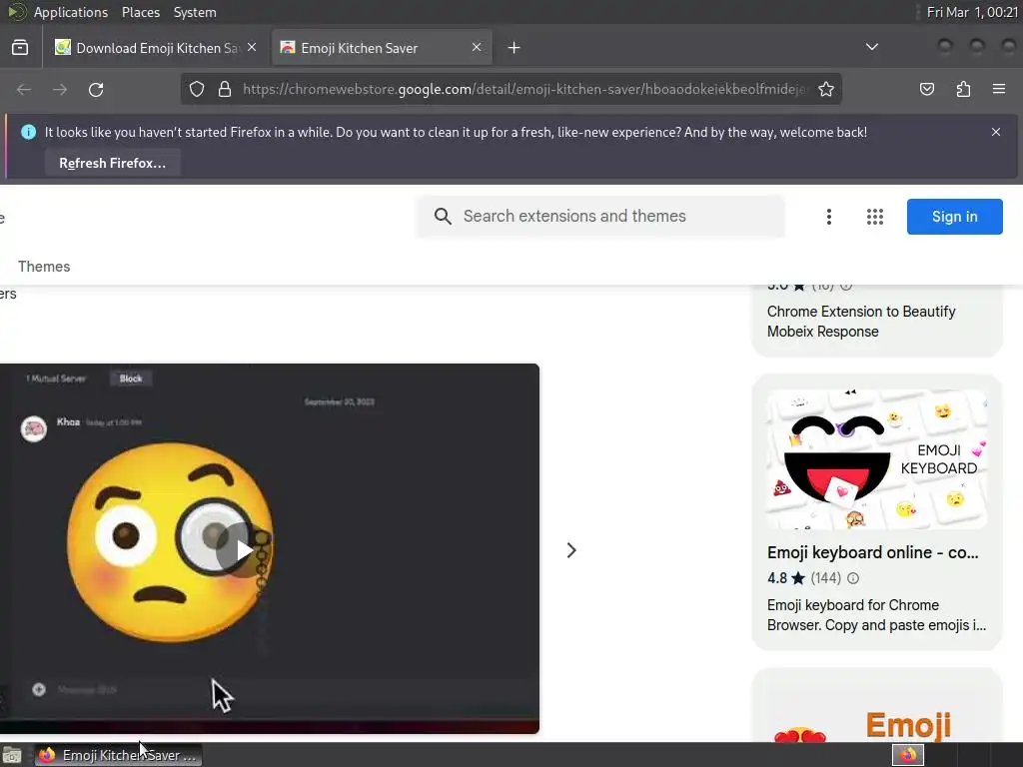Click the Emoji keyboard description text
Screen dimensions: 1023x767
pyautogui.click(x=876, y=615)
